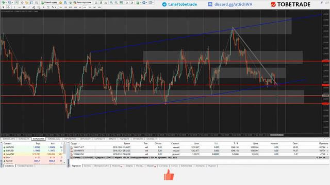Expand the new chart dropdown arrow
This screenshot has width=330, height=185.
(x=6, y=3)
